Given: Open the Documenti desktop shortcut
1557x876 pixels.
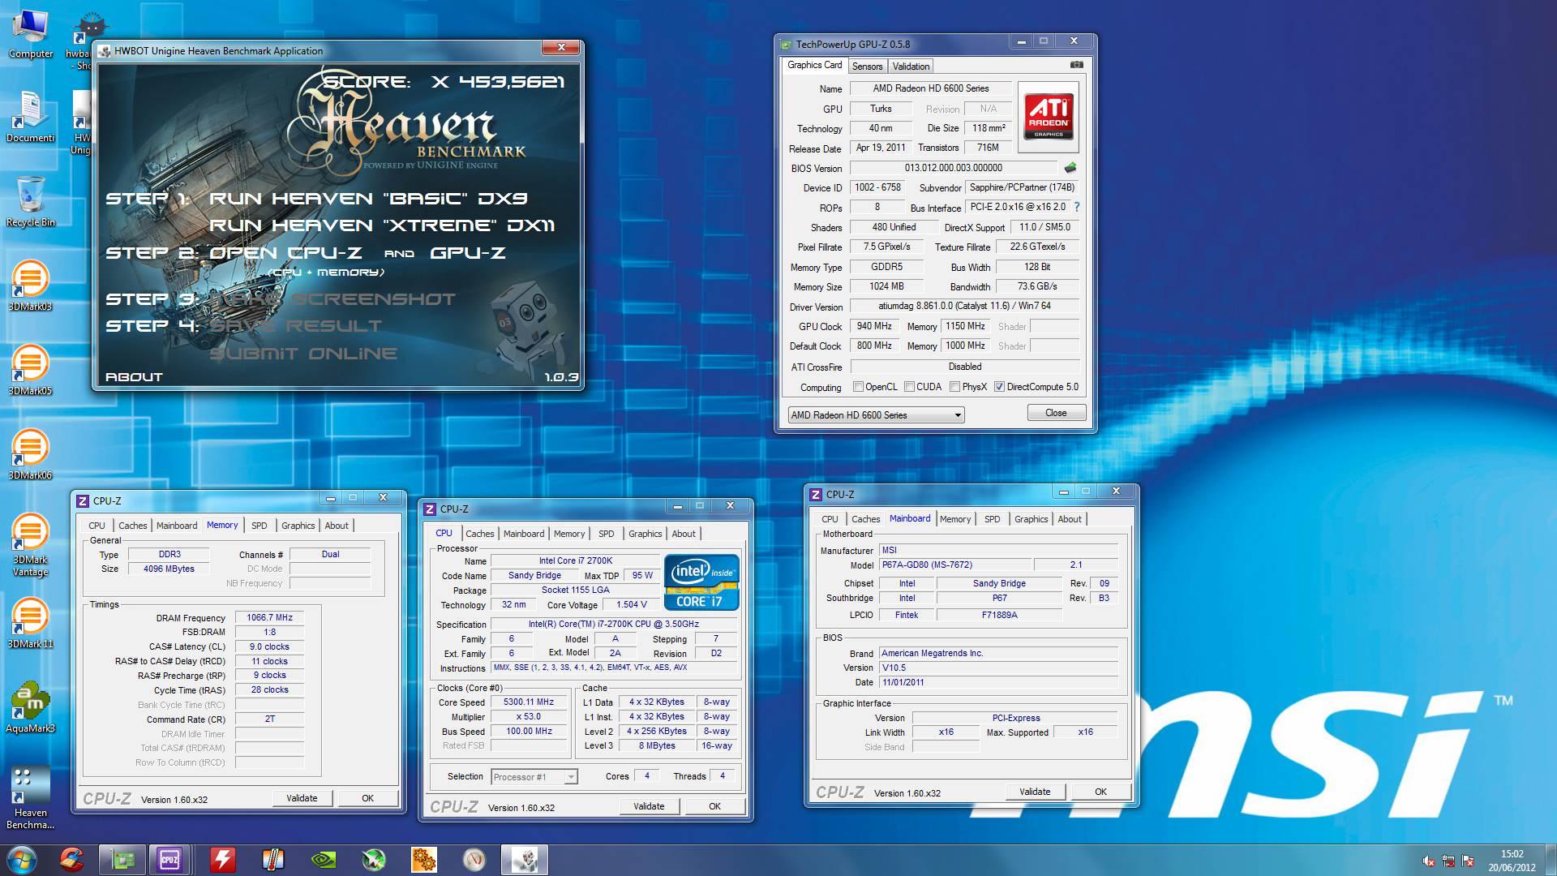Looking at the screenshot, I should pos(31,118).
